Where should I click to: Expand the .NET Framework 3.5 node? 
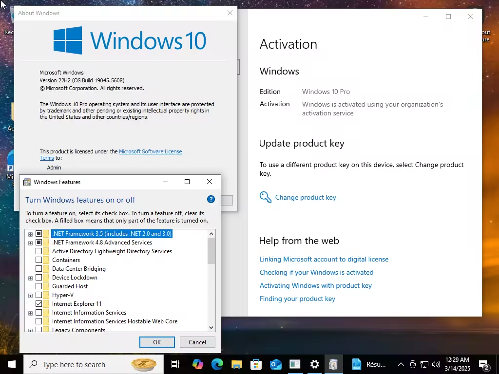30,234
